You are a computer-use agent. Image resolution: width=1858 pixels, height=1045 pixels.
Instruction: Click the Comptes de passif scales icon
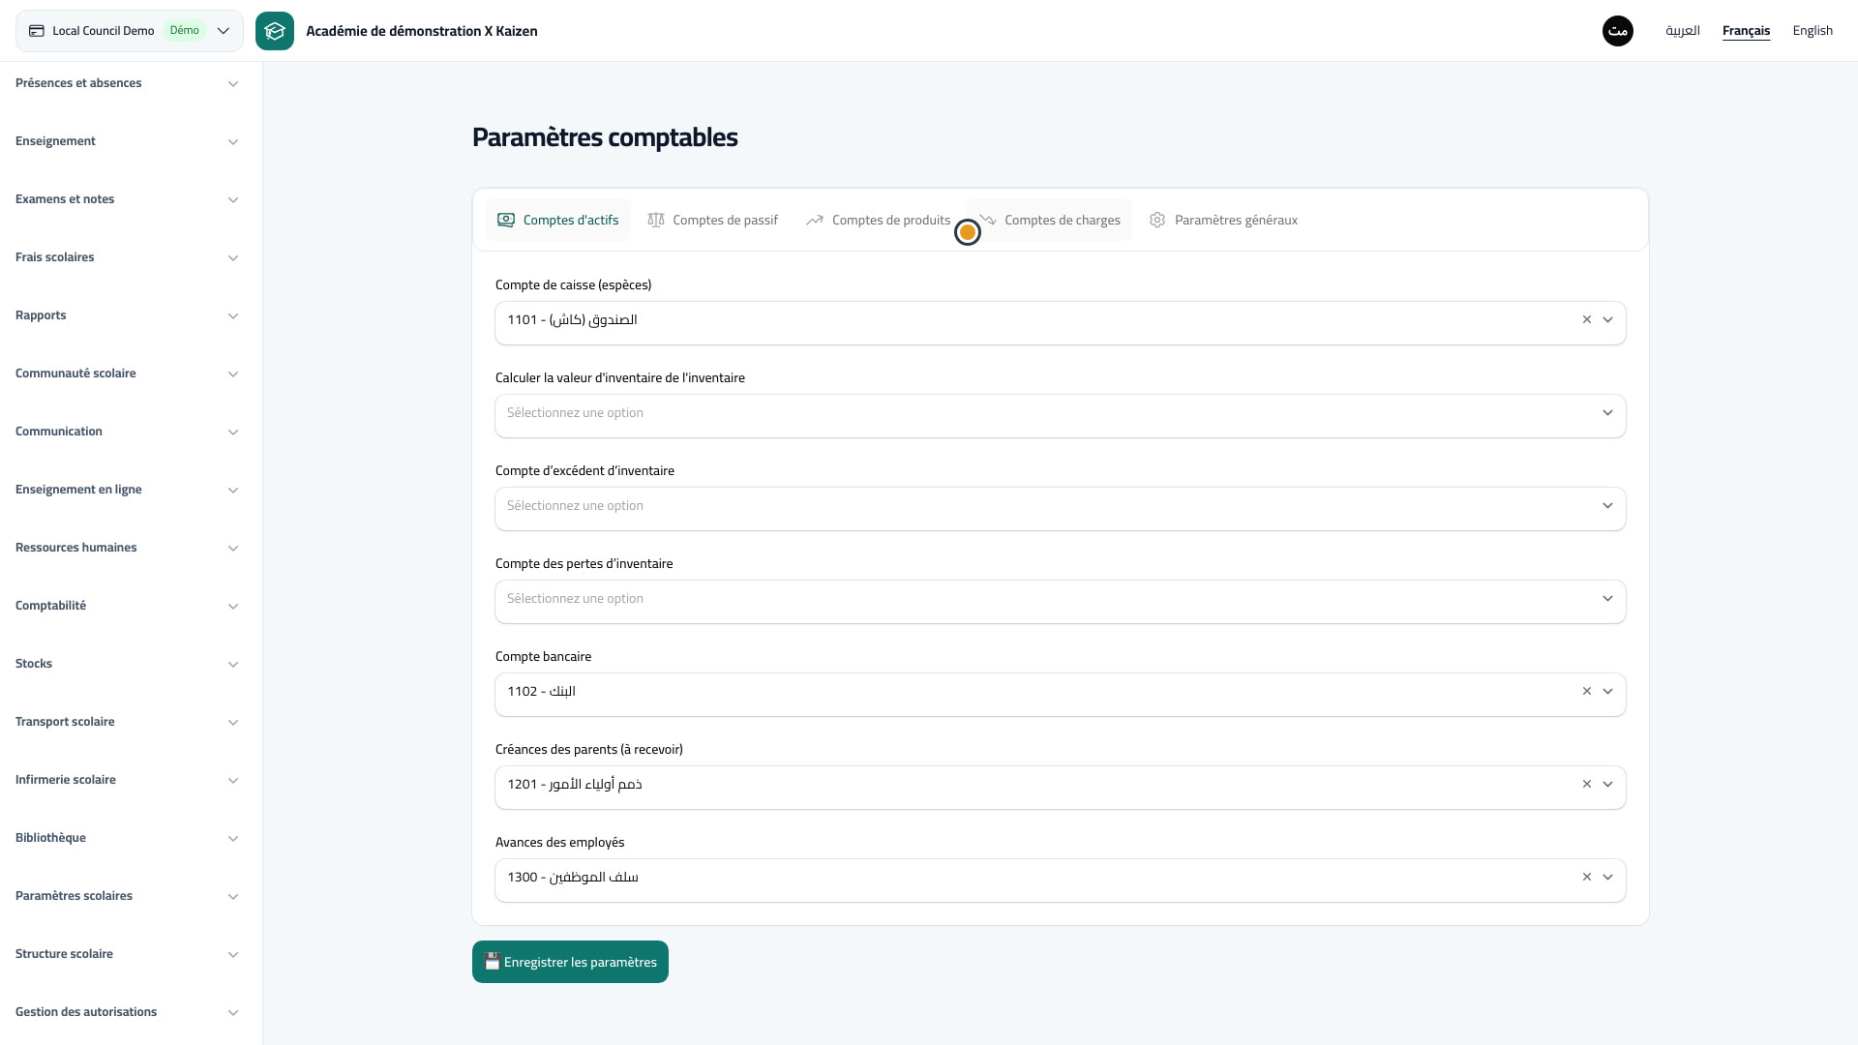(x=656, y=220)
